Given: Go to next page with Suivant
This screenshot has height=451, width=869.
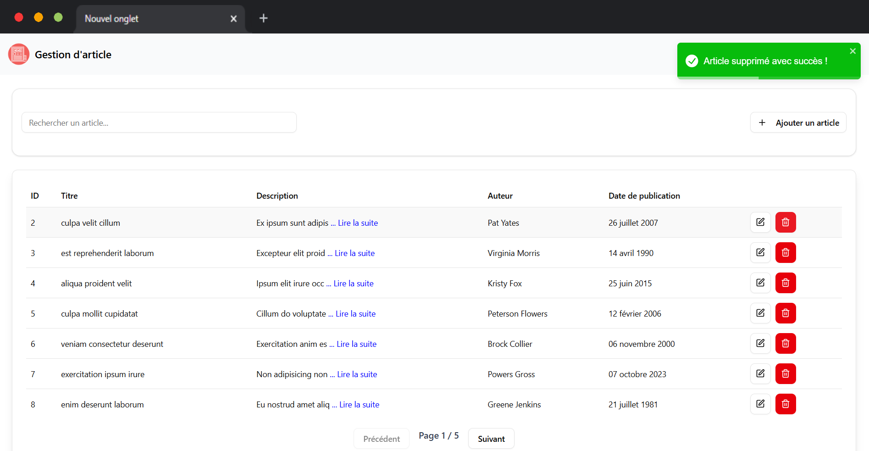Looking at the screenshot, I should [491, 439].
